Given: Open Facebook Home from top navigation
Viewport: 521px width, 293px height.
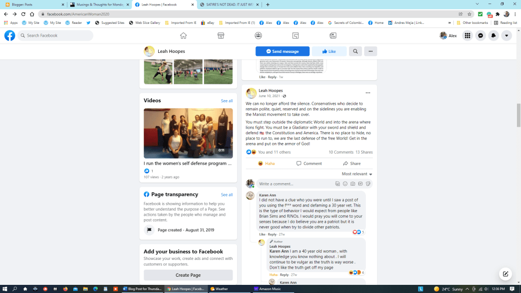Looking at the screenshot, I should 183,36.
